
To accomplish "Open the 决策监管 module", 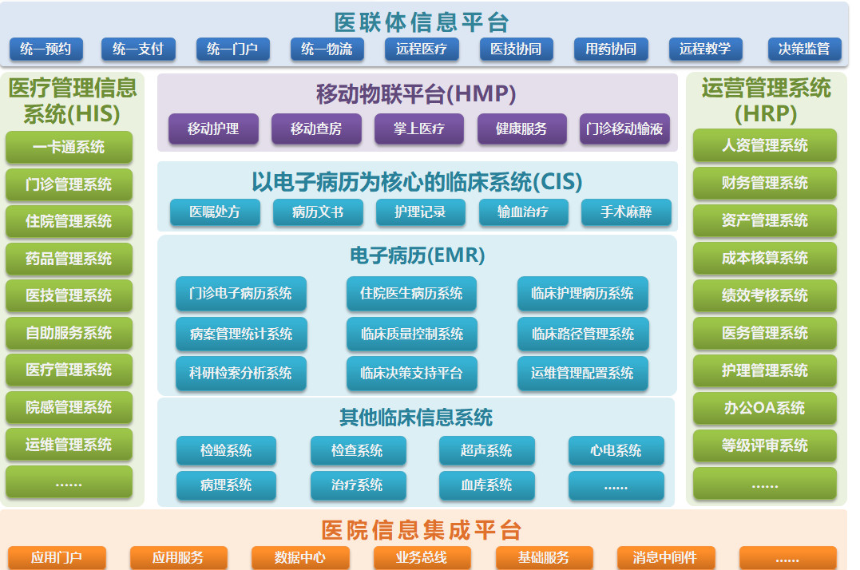I will point(804,49).
